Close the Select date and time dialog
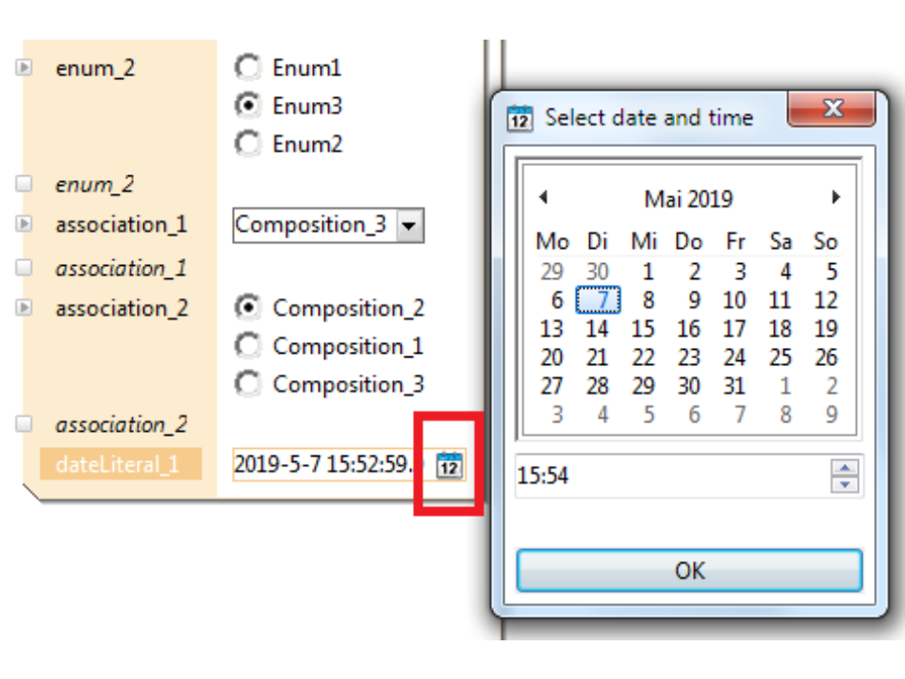Viewport: 905px width, 679px height. (x=831, y=109)
